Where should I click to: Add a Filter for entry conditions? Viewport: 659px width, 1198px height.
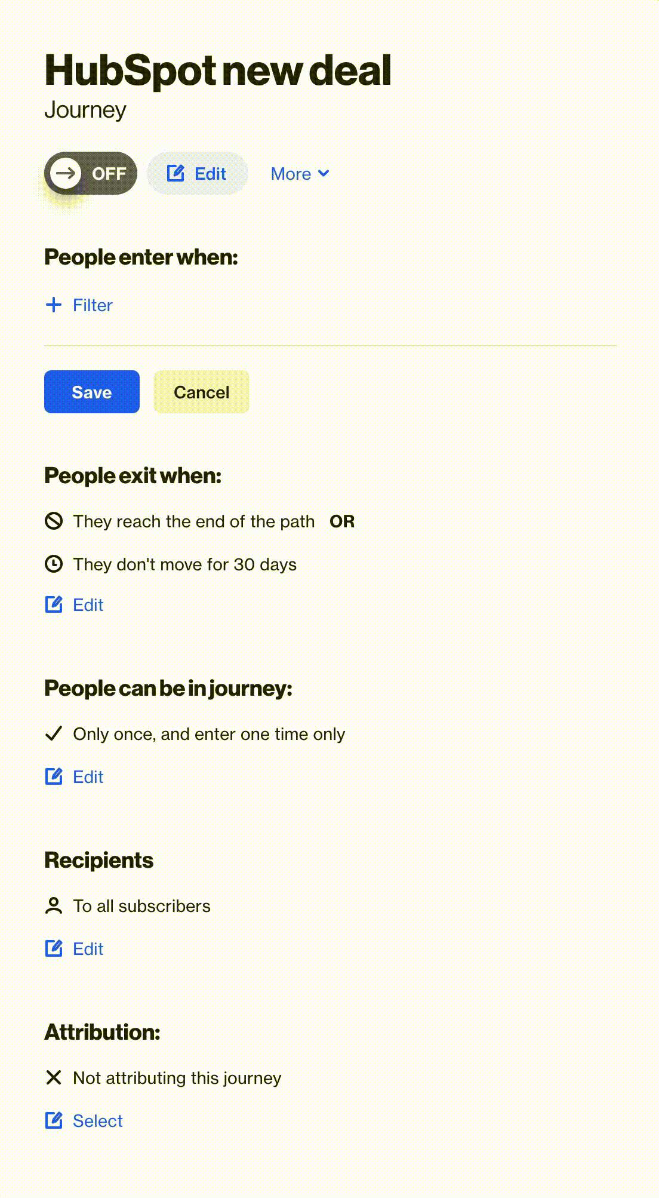tap(79, 305)
